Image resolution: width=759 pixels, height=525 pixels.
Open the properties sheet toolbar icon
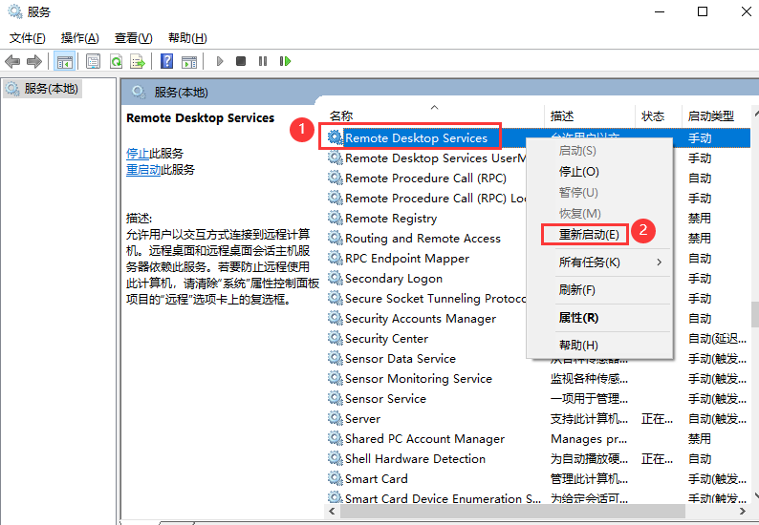[93, 61]
